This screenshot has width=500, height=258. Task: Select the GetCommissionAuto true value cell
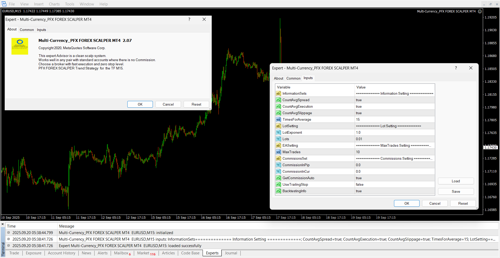point(394,178)
